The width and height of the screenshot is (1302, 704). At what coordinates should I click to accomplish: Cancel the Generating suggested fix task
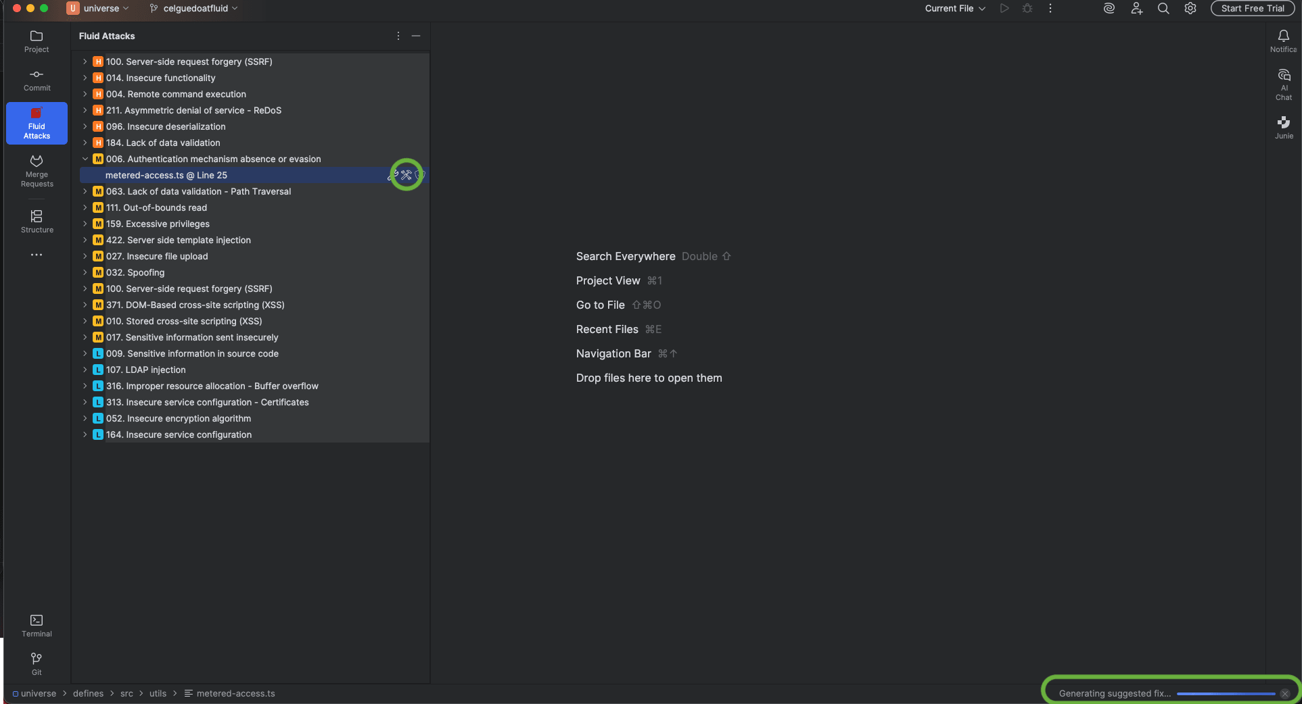tap(1284, 694)
